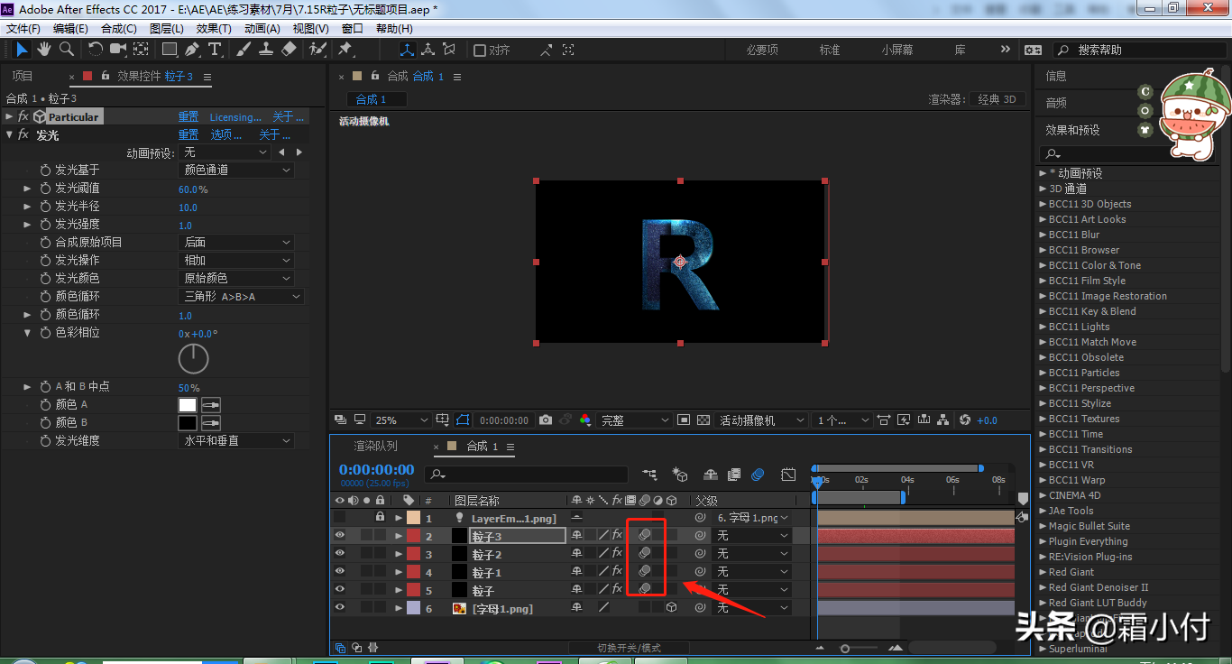The image size is (1232, 664).
Task: Open the 25% magnification dropdown
Action: (402, 420)
